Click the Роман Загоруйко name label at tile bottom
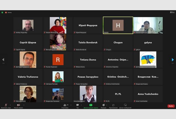This screenshot has height=119, width=176. click(81, 84)
